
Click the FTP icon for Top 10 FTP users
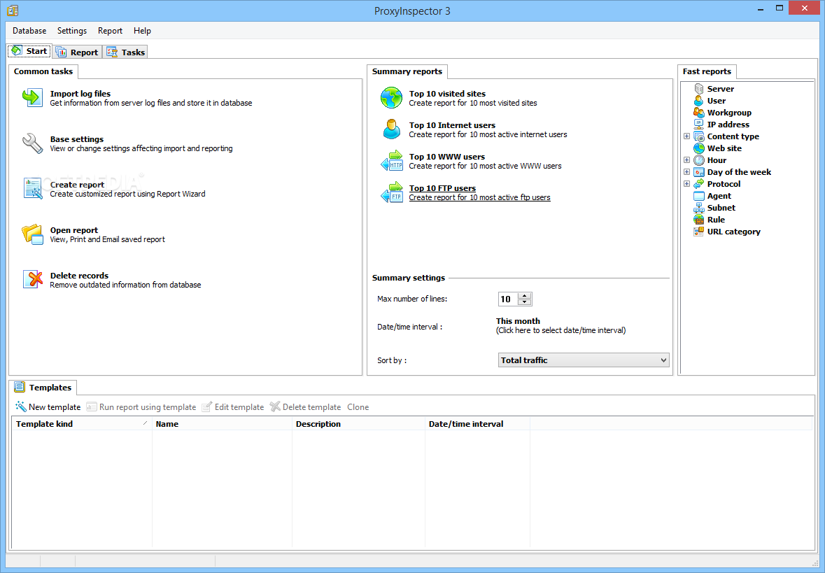[x=391, y=192]
